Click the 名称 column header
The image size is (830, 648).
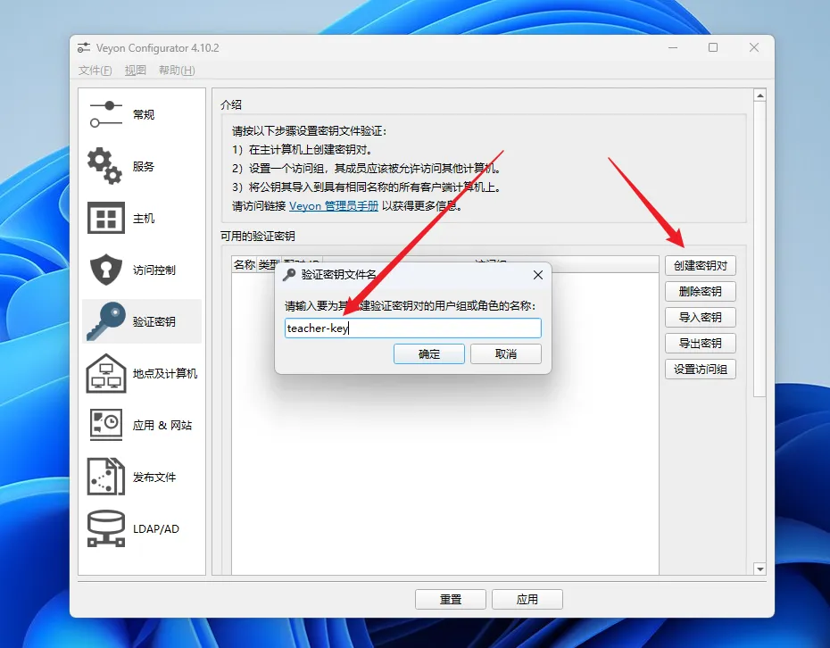coord(244,265)
